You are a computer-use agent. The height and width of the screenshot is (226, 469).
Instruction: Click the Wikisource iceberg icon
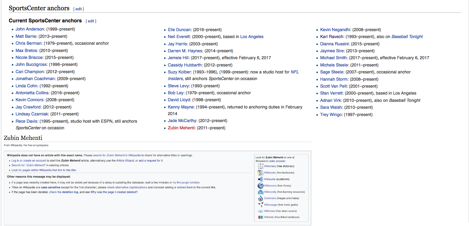click(260, 186)
